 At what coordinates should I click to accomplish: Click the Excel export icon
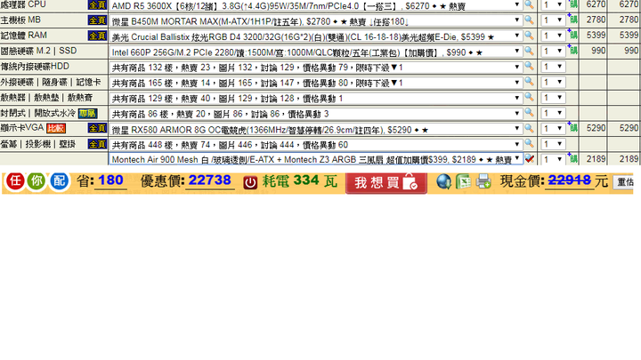[463, 181]
